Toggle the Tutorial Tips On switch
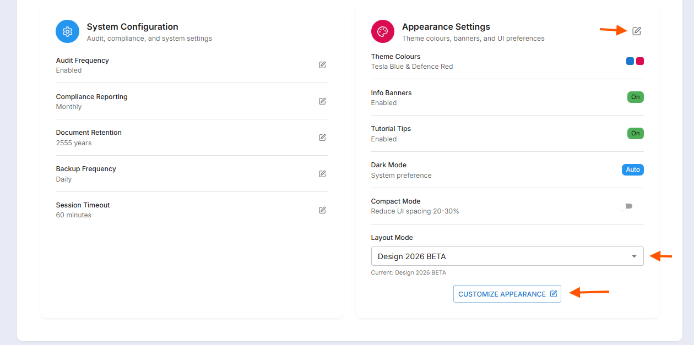This screenshot has height=345, width=694. click(635, 134)
